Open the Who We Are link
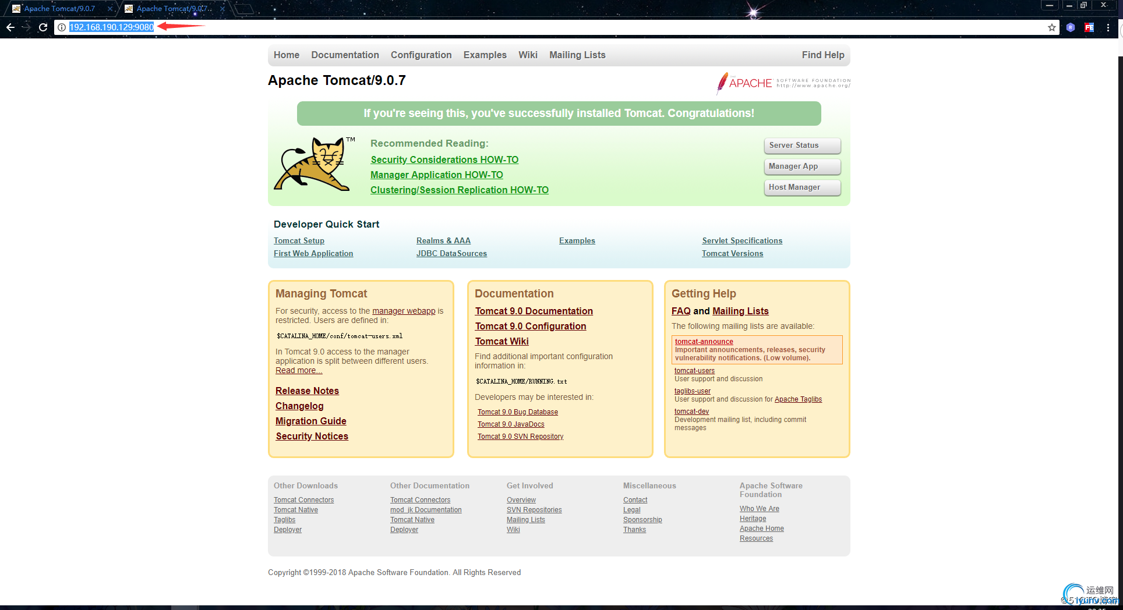 pyautogui.click(x=760, y=509)
